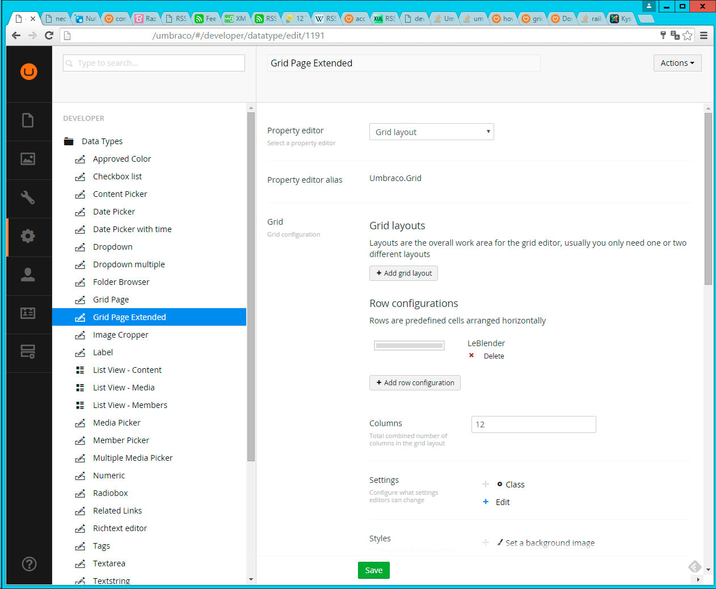Click Delete under LeBlender
The width and height of the screenshot is (716, 589).
point(494,356)
